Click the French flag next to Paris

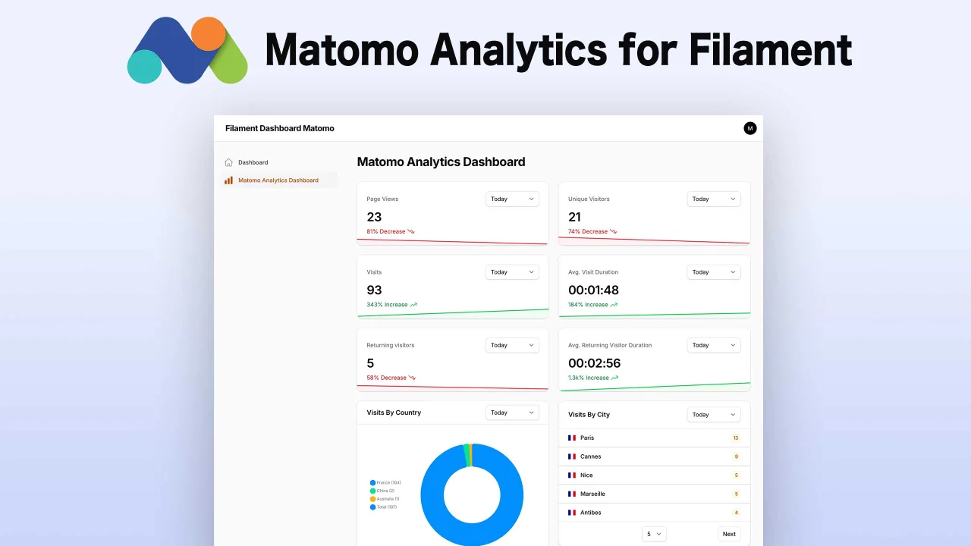pos(572,438)
